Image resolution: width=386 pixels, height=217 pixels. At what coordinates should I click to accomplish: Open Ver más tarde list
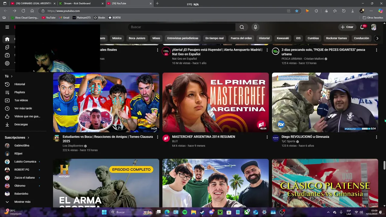click(x=23, y=108)
